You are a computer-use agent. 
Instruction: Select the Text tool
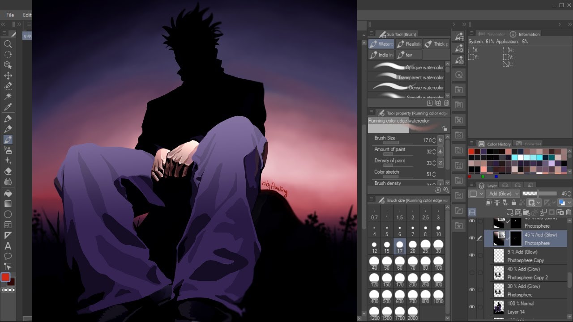pos(8,246)
